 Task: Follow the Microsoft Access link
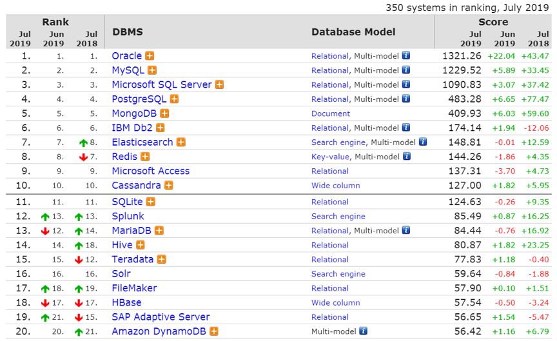151,171
